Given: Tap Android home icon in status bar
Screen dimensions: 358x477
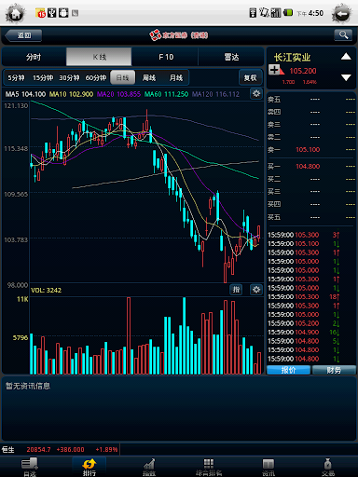Looking at the screenshot, I should coord(14,13).
